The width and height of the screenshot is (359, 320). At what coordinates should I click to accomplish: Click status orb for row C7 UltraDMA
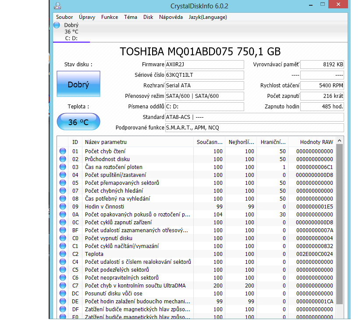point(63,285)
